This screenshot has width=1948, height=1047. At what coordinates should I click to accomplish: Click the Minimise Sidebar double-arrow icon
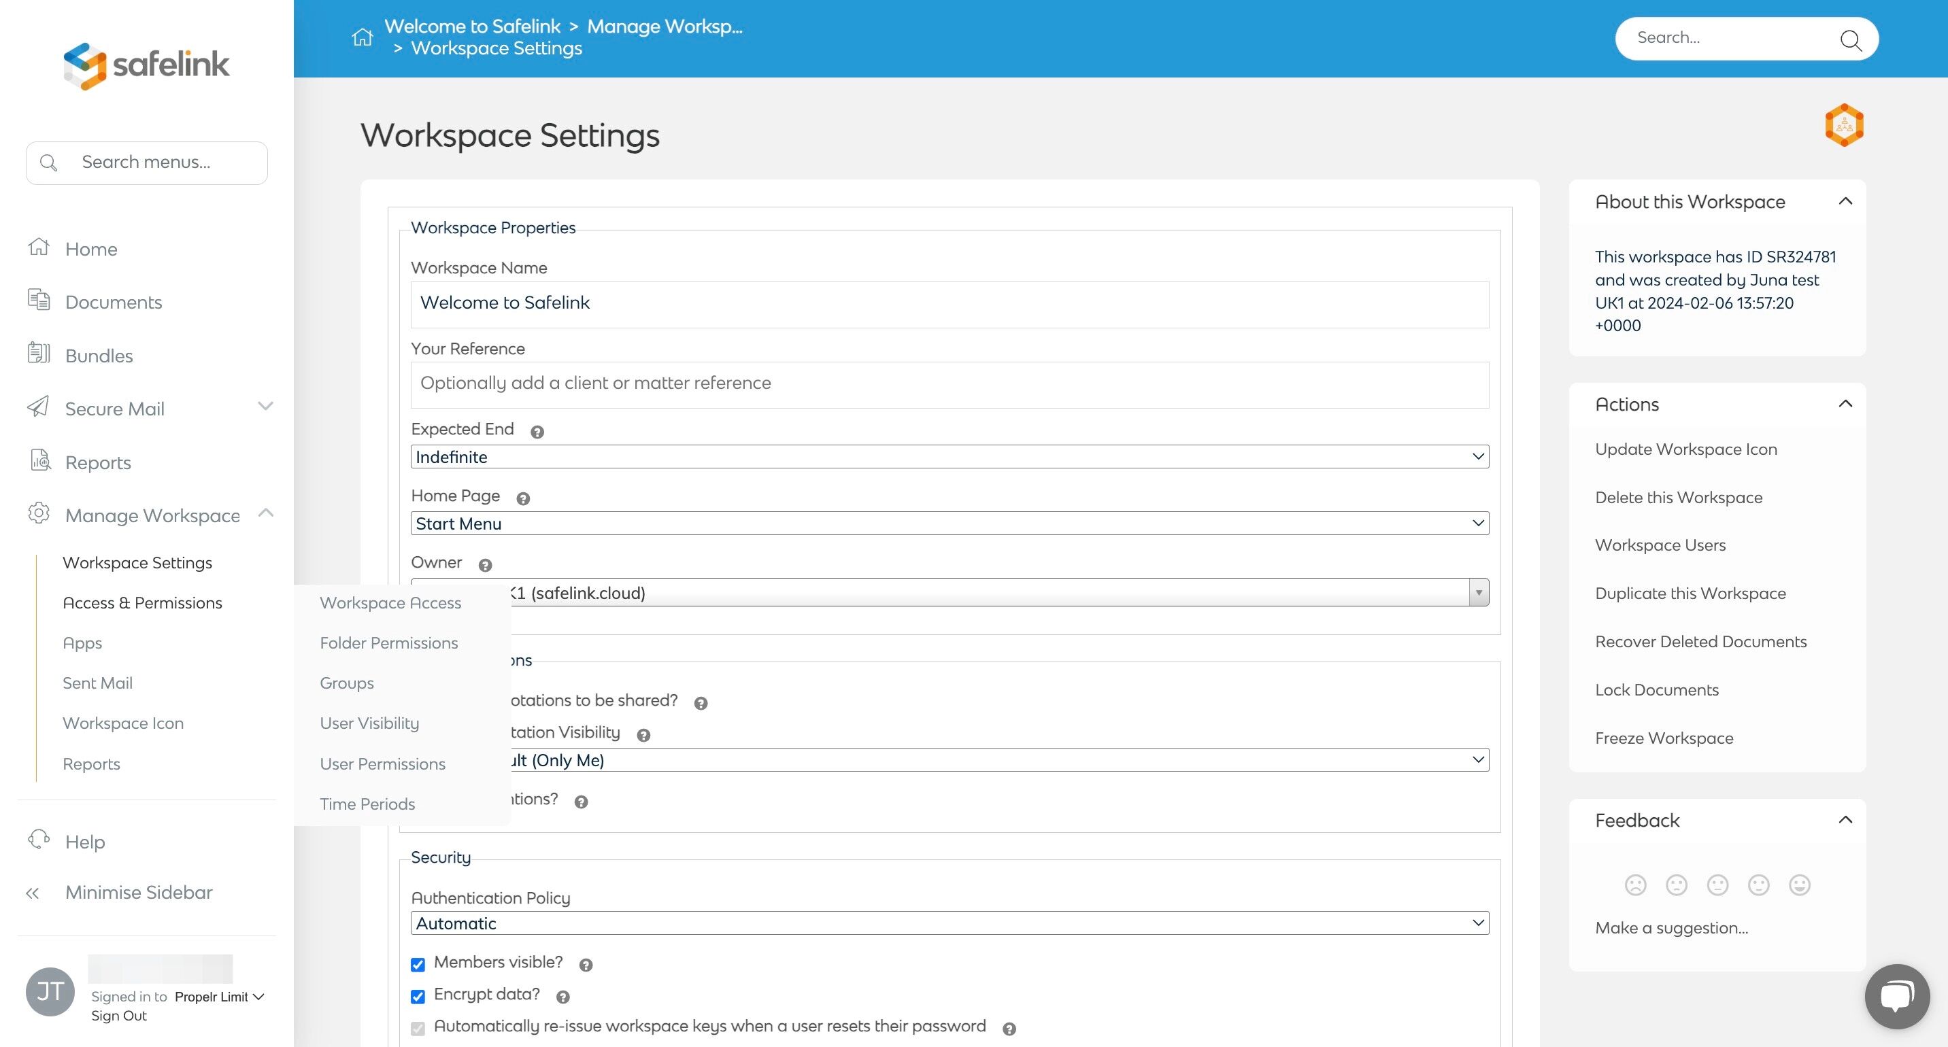tap(33, 893)
